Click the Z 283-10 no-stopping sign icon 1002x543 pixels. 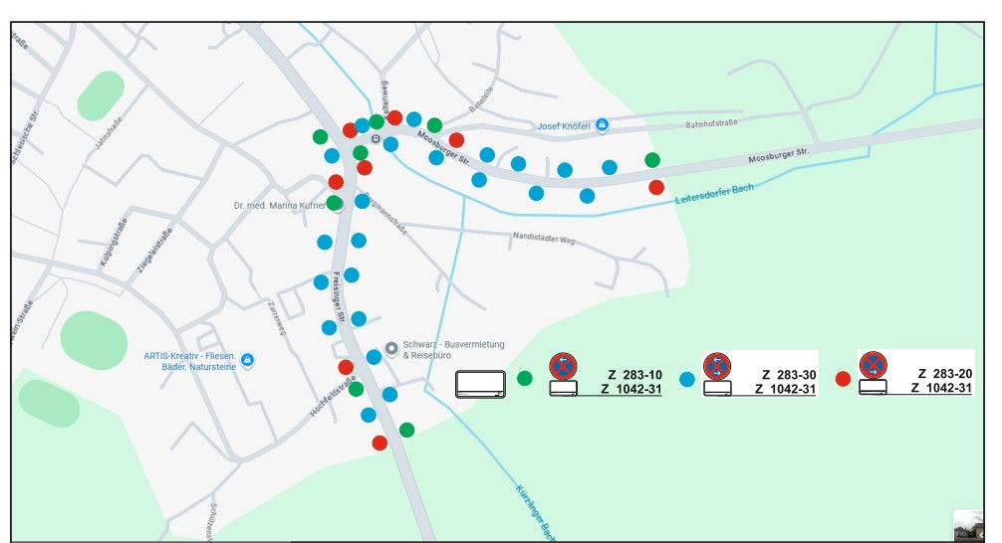point(563,366)
